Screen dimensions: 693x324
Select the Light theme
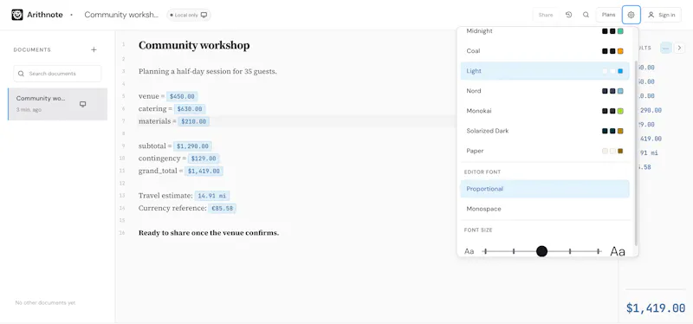click(x=545, y=71)
